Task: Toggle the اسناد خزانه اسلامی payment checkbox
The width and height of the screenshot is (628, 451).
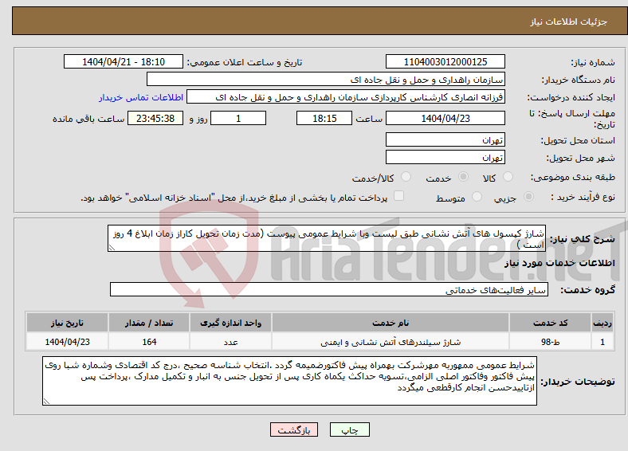Action: pyautogui.click(x=399, y=196)
